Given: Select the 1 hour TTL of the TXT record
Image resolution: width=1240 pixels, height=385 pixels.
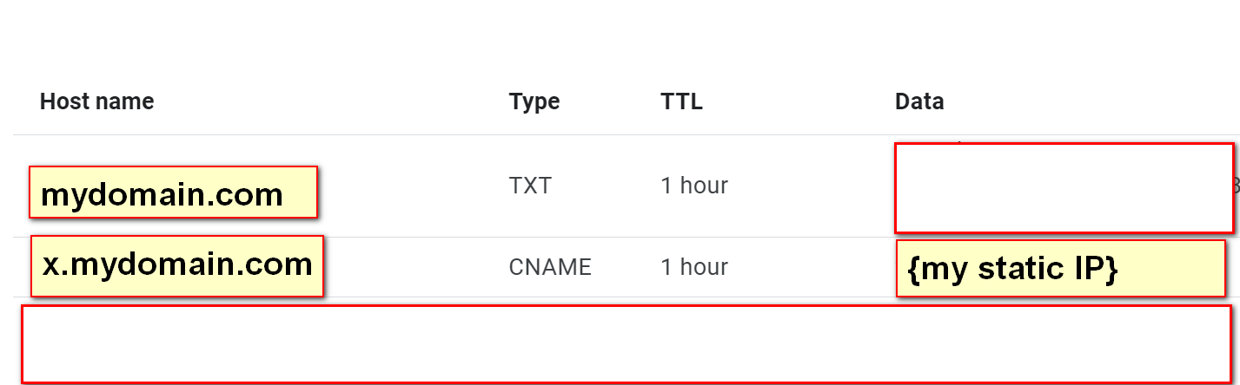Looking at the screenshot, I should pos(693,186).
